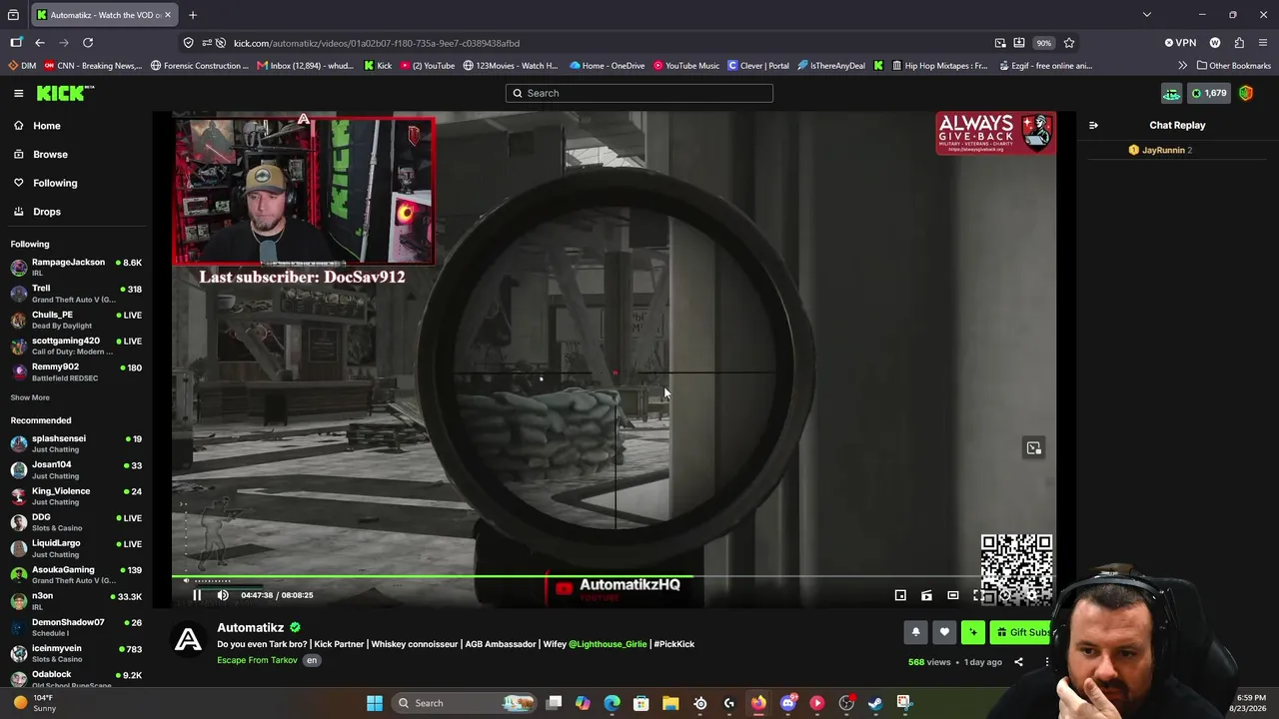Viewport: 1279px width, 719px height.
Task: Open the Kick hamburger sidebar menu
Action: 18,93
